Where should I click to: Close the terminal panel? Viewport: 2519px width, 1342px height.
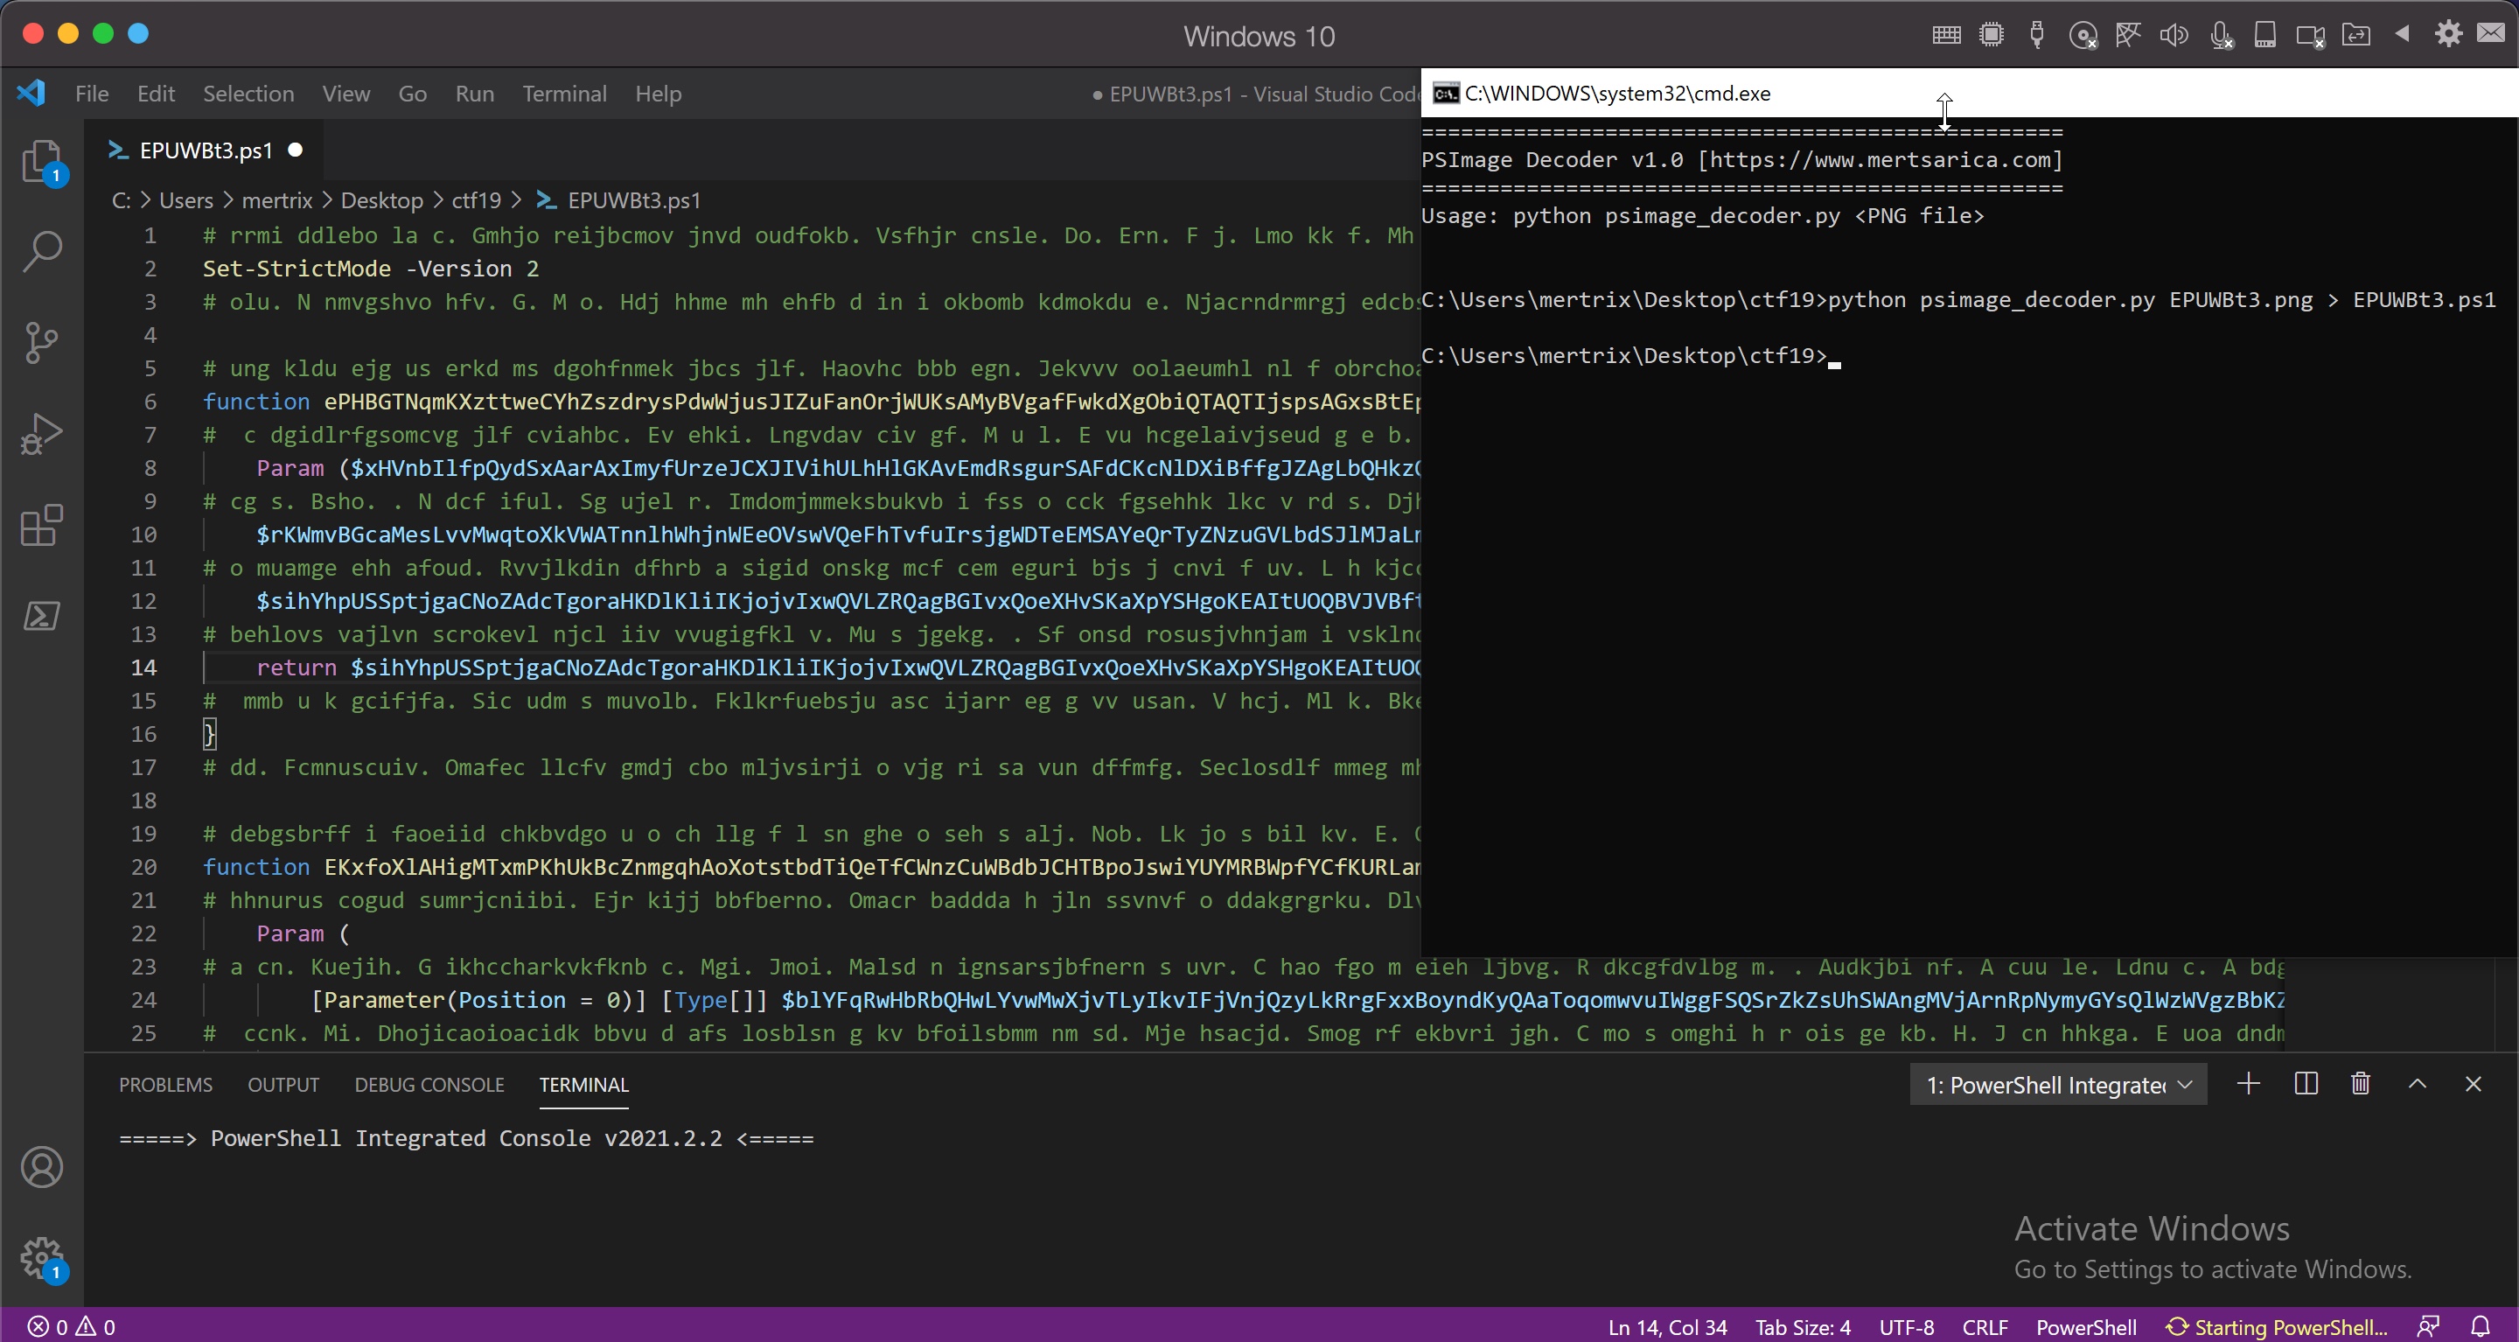tap(2473, 1084)
